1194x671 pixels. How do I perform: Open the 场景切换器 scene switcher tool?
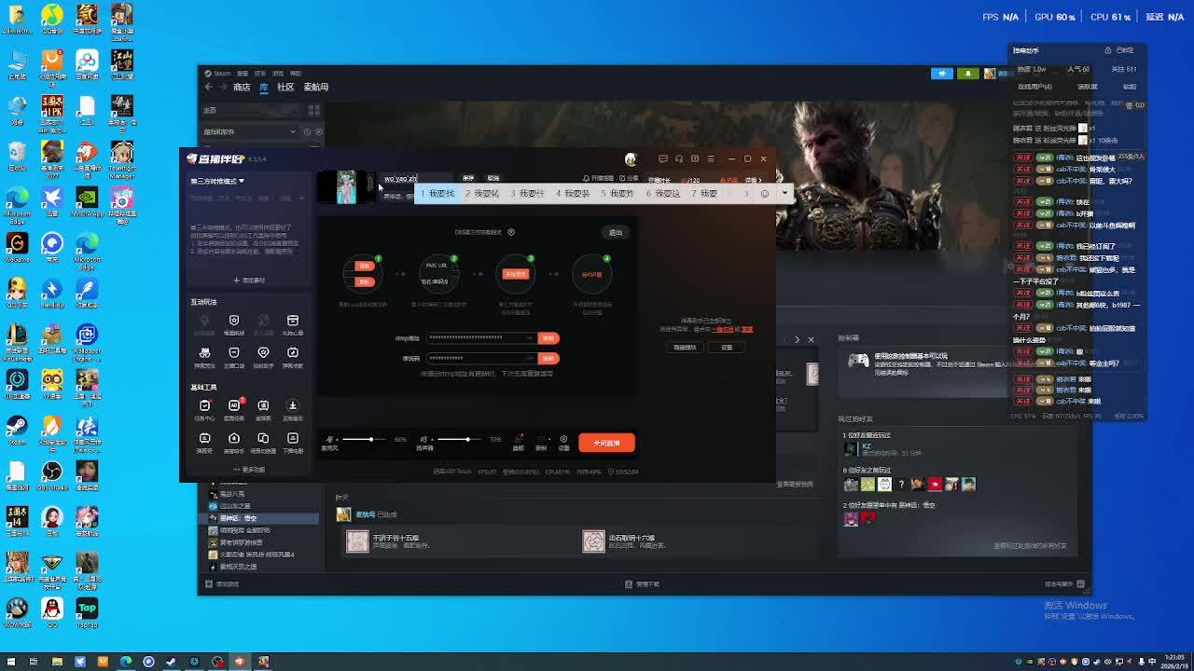263,439
